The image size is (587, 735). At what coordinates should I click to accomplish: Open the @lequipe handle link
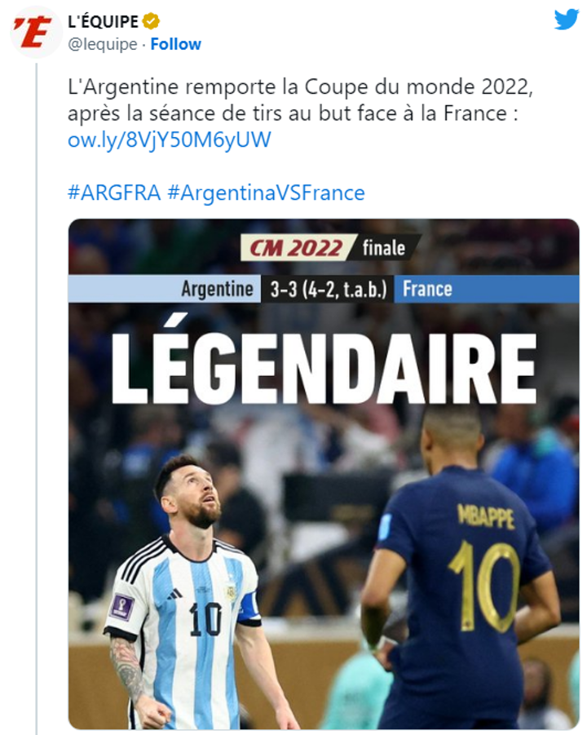tap(103, 44)
